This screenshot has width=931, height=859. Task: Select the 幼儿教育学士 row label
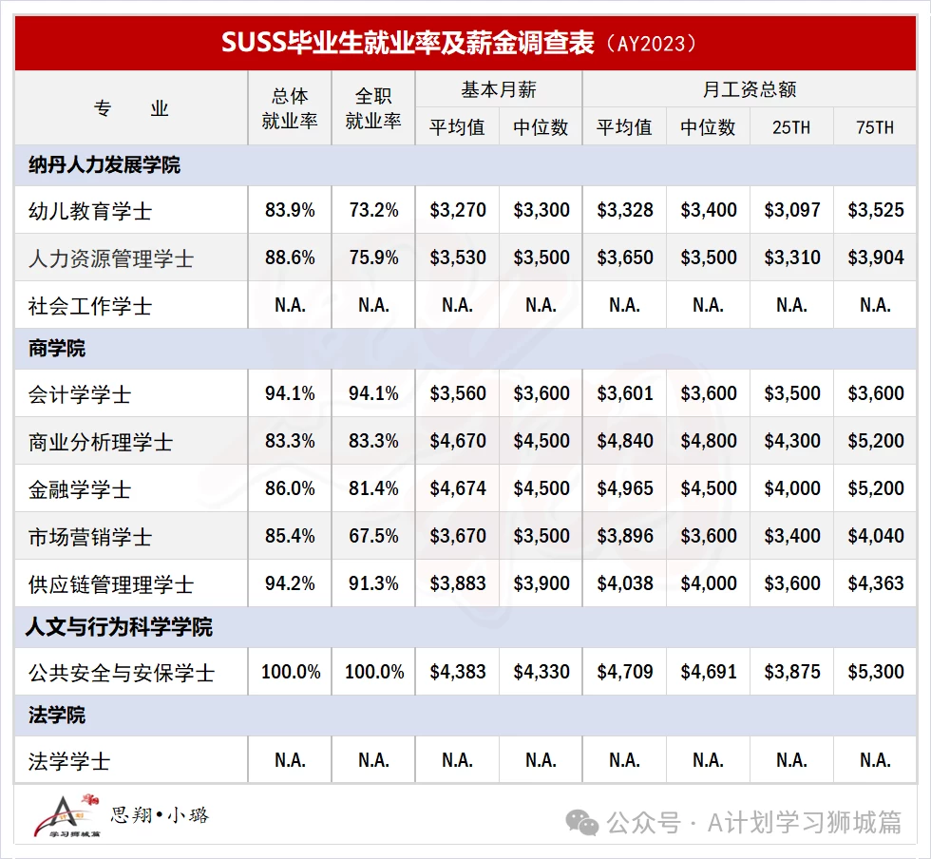90,211
